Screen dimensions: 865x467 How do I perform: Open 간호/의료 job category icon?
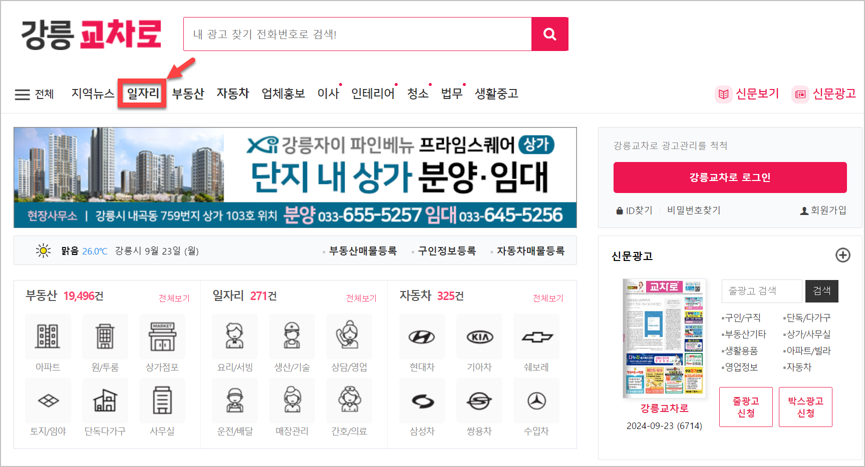coord(349,400)
